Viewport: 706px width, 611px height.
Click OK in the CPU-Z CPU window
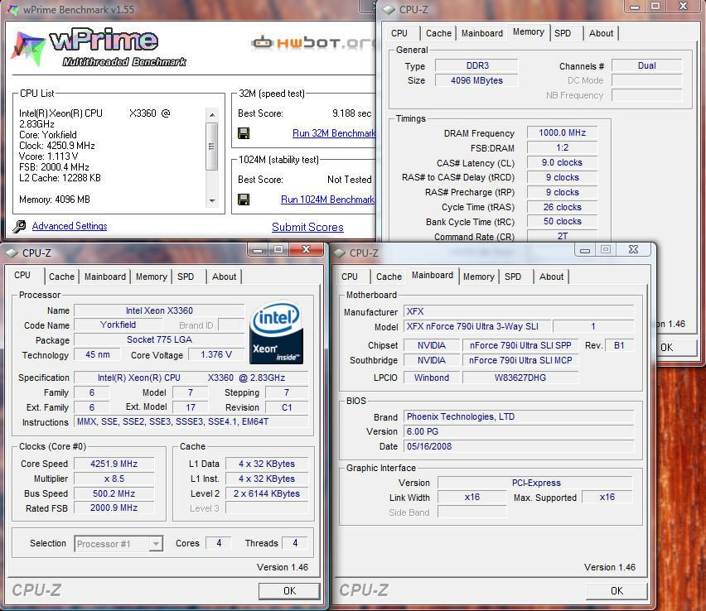tap(289, 591)
